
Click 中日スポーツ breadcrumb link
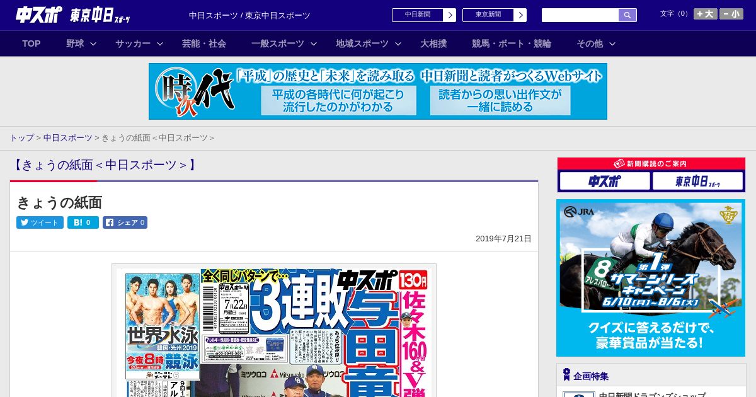(x=68, y=138)
